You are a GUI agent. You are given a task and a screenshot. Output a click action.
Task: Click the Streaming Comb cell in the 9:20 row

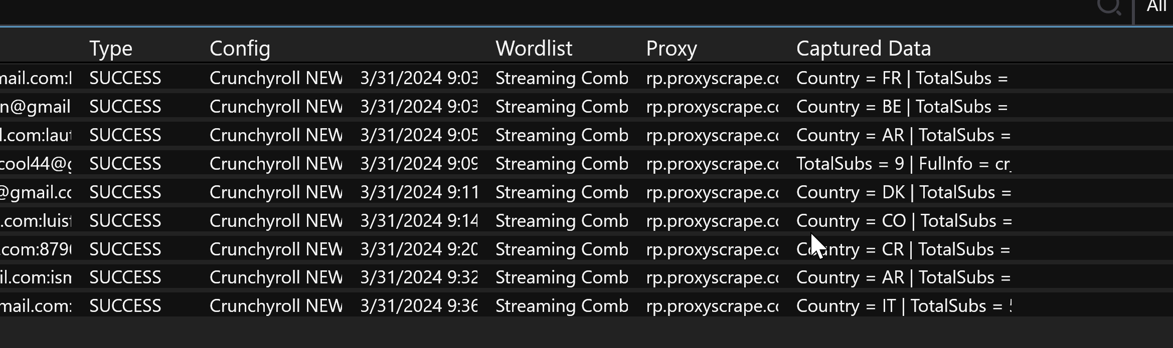(562, 249)
